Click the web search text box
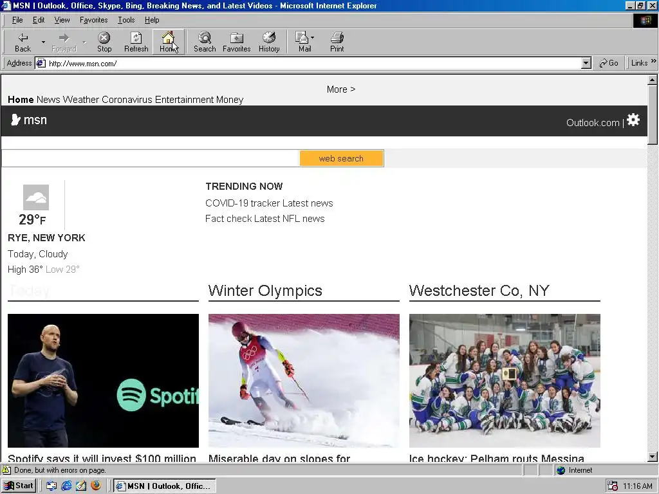This screenshot has width=659, height=494. click(x=151, y=158)
